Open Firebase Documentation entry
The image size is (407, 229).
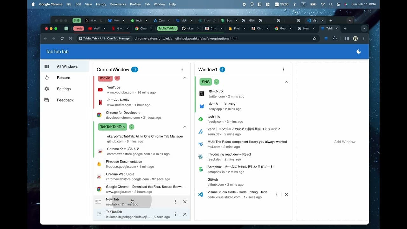coord(142,164)
